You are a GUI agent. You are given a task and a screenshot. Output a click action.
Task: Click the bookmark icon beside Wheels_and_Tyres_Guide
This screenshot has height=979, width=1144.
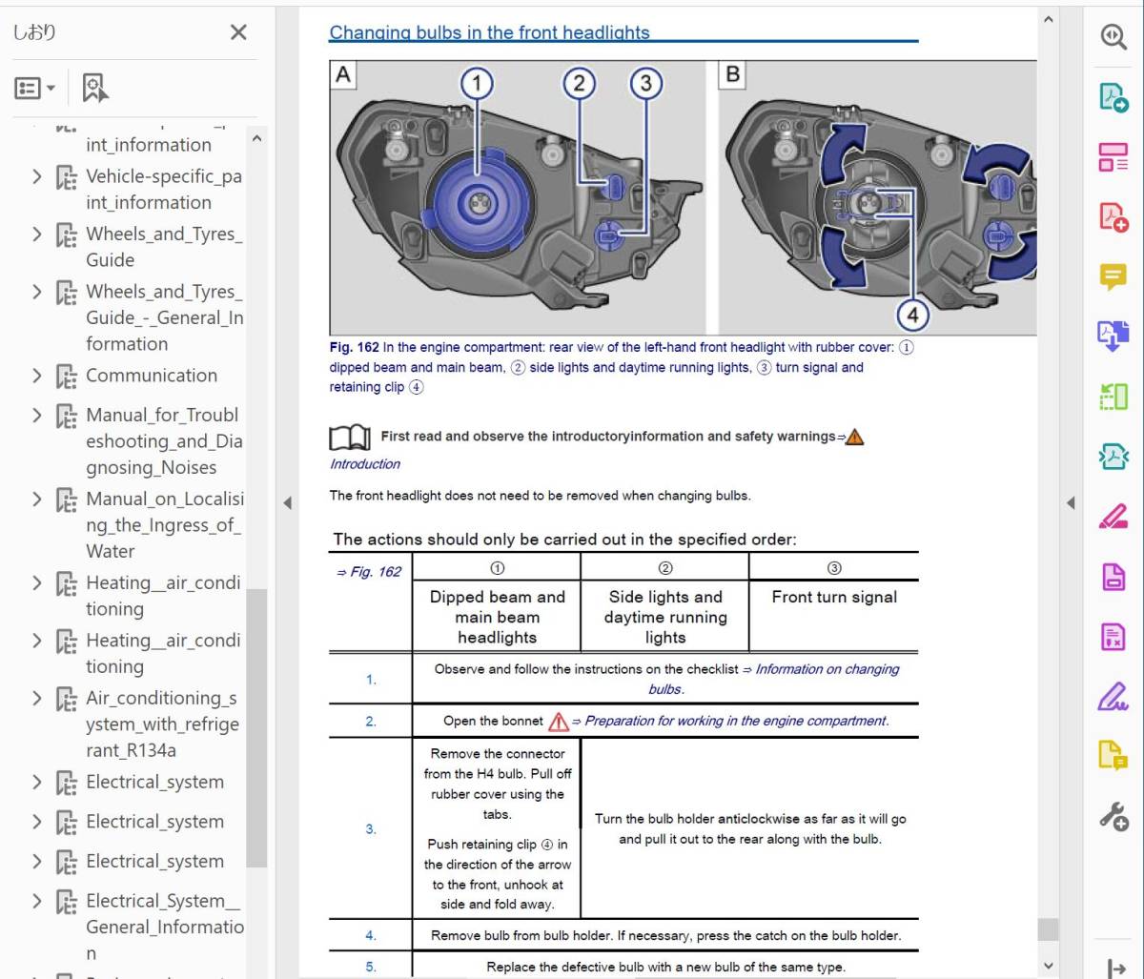tap(66, 235)
